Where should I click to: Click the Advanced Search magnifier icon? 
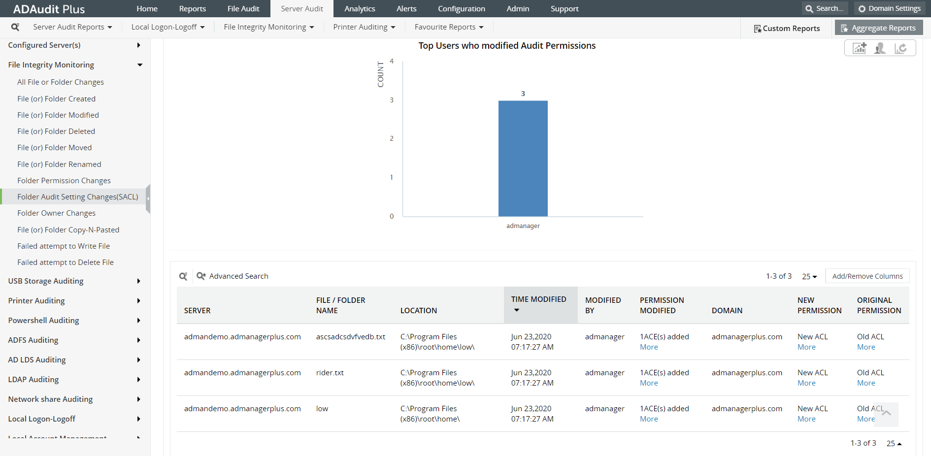[201, 276]
